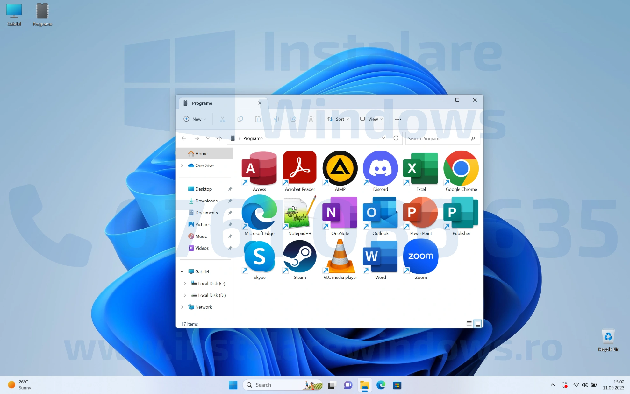630x394 pixels.
Task: Expand the Local Disk (C:) tree node
Action: (185, 283)
